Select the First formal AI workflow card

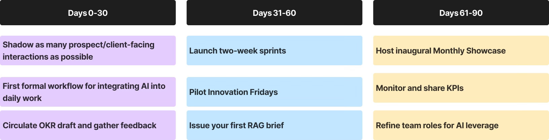pos(88,92)
